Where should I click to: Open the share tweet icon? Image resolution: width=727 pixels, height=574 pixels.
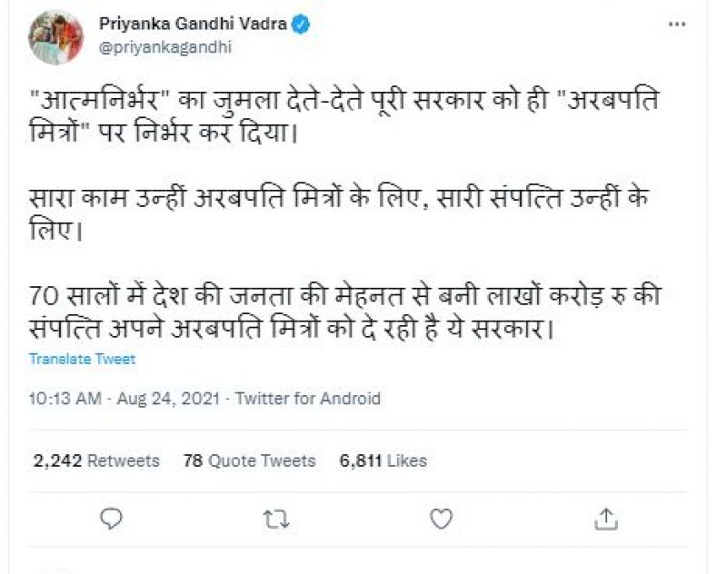pos(606,518)
